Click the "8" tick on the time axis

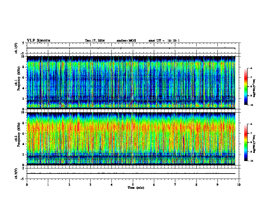pos(196,185)
